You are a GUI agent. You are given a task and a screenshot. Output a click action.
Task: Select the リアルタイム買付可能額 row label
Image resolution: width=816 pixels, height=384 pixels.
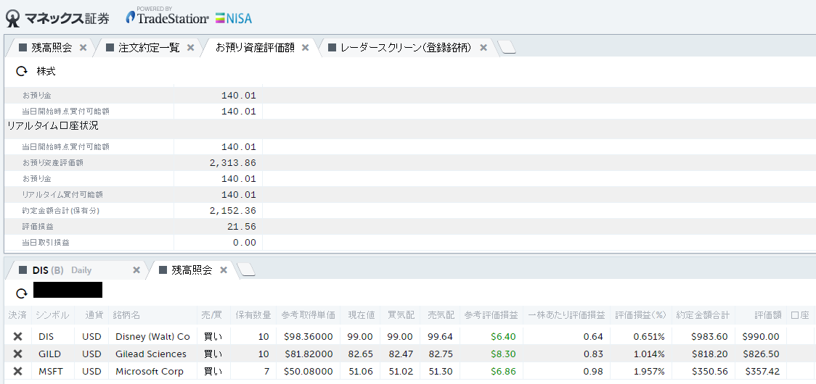[62, 194]
